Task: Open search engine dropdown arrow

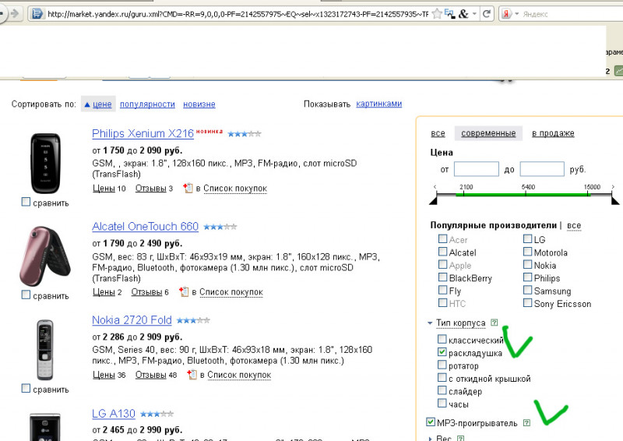Action: [517, 14]
